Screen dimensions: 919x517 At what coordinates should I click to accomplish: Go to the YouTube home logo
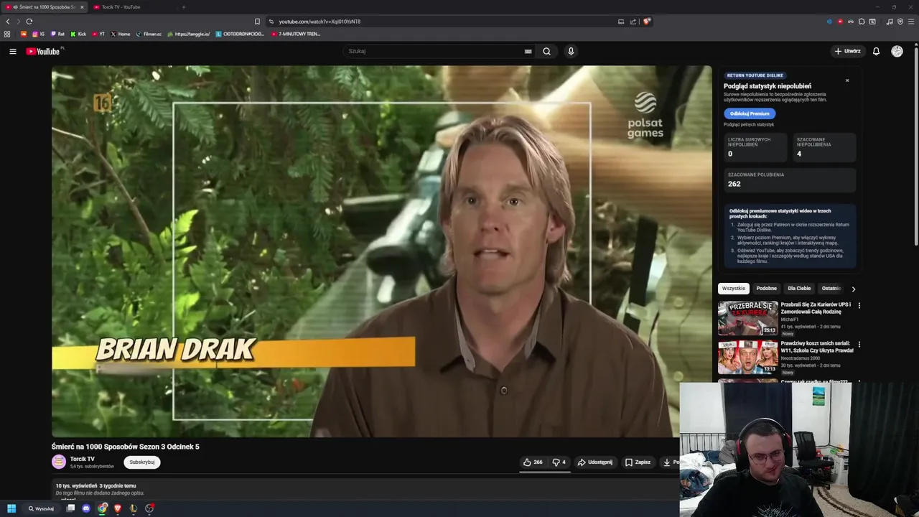(43, 51)
